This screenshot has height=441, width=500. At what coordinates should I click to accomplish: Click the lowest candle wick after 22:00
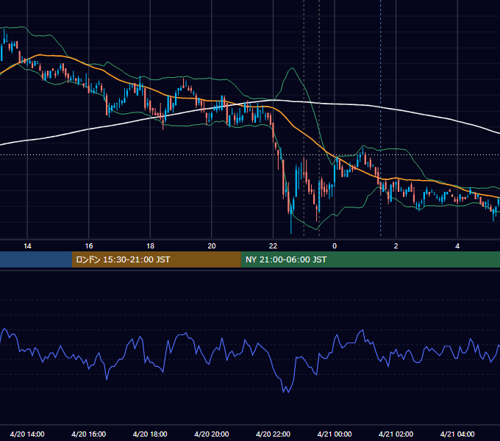(x=291, y=225)
